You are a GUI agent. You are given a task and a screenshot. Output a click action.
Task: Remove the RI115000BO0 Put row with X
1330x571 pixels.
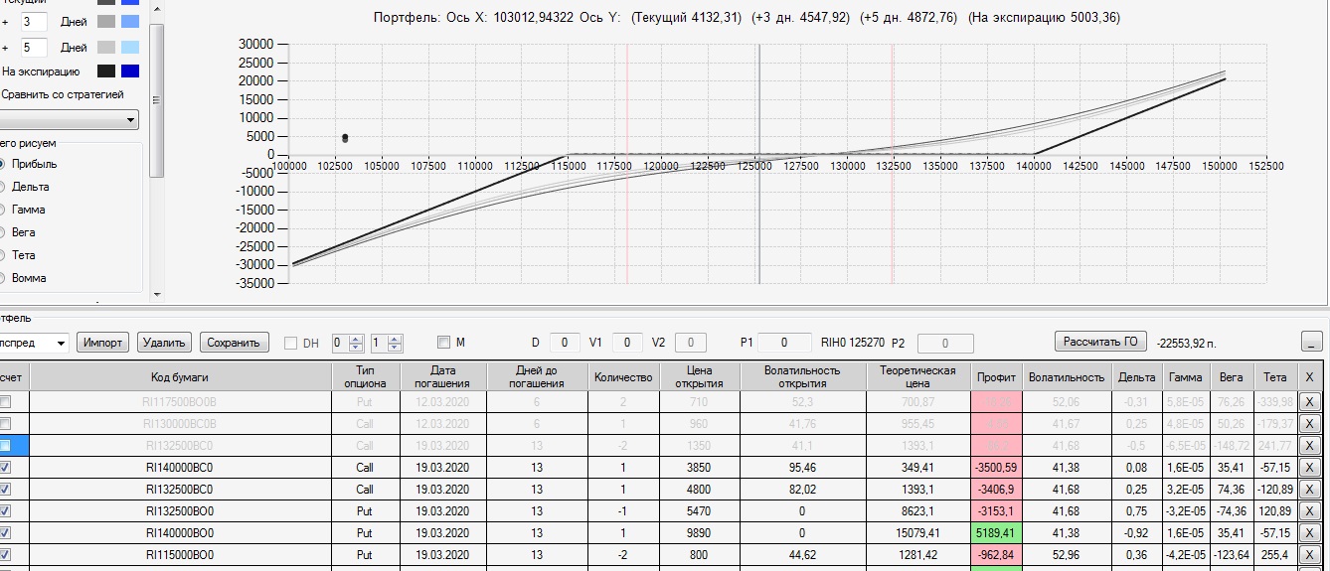pos(1310,554)
